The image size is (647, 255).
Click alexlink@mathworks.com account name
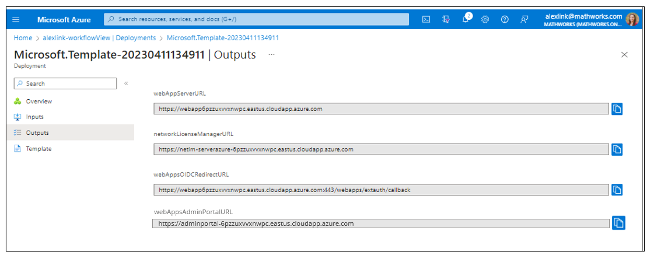pyautogui.click(x=584, y=16)
